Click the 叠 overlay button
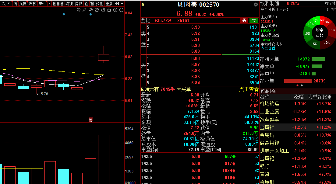This screenshot has height=184, width=336. [x=86, y=4]
